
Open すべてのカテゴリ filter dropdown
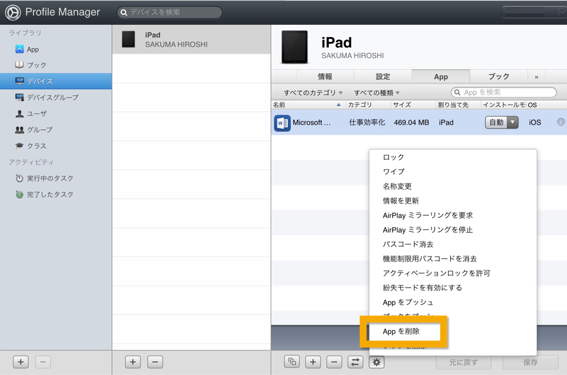[313, 93]
